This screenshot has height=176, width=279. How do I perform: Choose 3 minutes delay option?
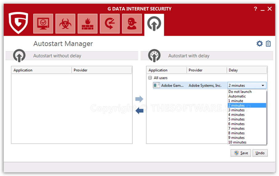click(247, 110)
